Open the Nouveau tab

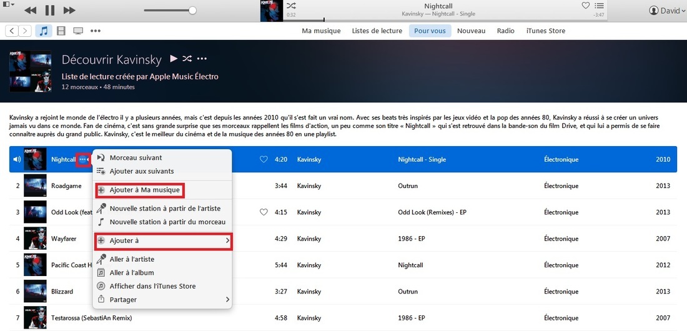click(471, 31)
